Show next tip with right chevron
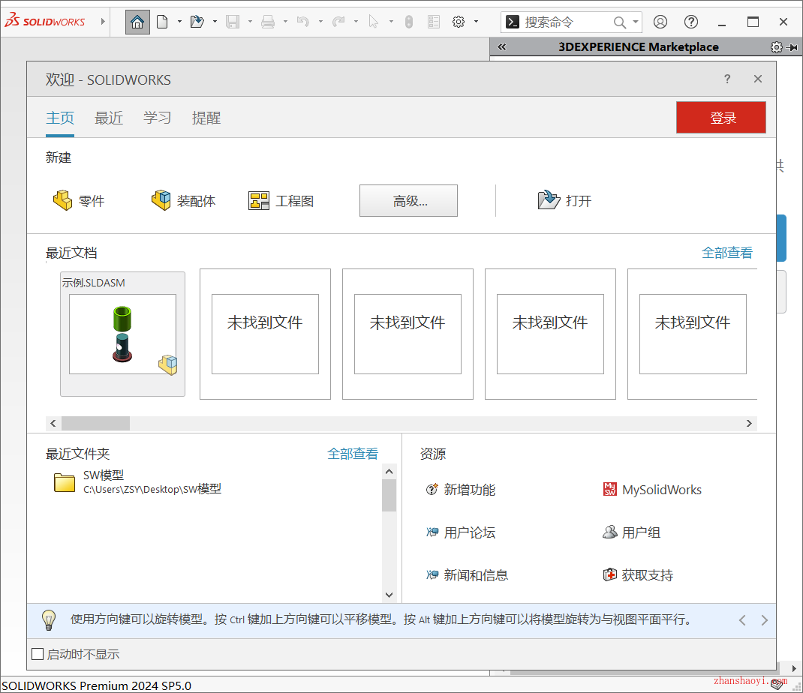803x693 pixels. [764, 620]
